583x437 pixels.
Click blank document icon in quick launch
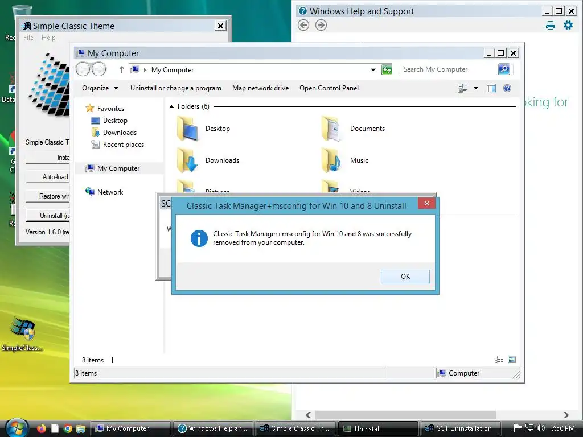pos(55,428)
